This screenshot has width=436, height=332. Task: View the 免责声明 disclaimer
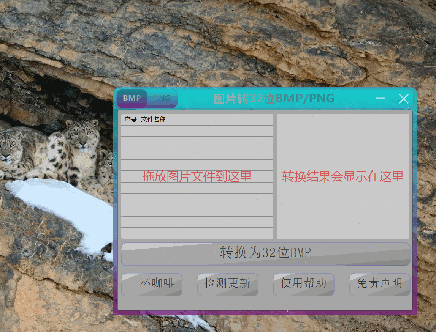tap(380, 284)
